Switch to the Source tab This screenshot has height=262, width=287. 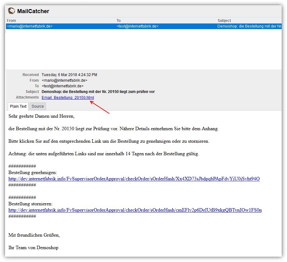[x=38, y=106]
